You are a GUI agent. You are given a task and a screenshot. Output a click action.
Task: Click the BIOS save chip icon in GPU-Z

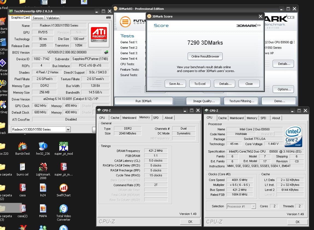[106, 52]
